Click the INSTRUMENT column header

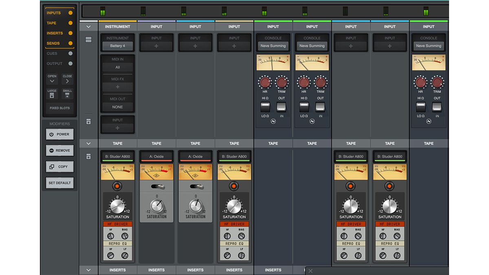117,27
